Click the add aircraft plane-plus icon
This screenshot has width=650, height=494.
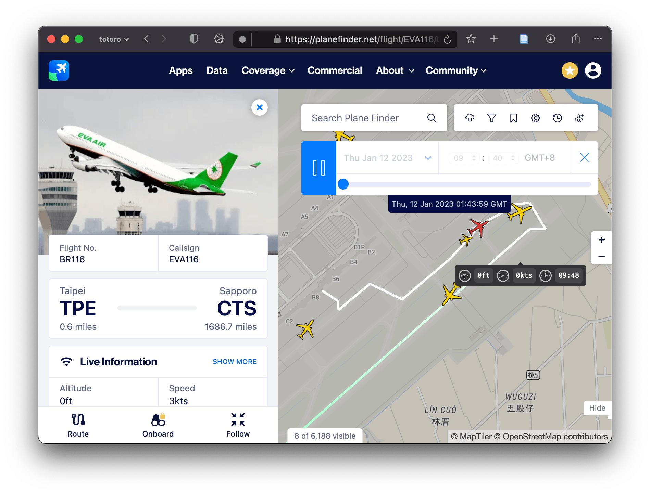coord(579,118)
